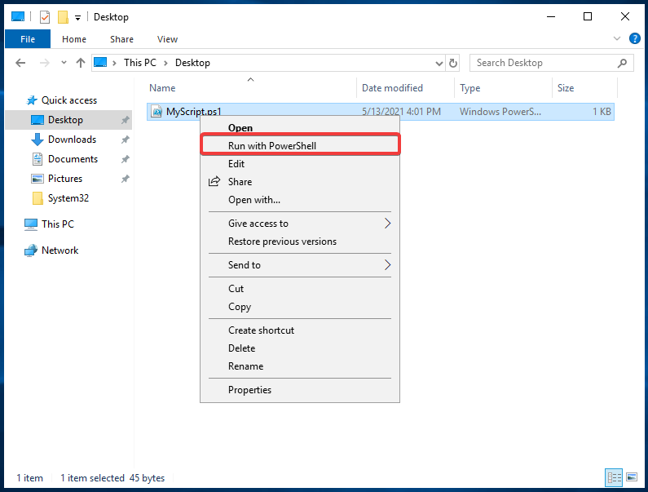Choose Run with PowerShell menu entry
This screenshot has width=648, height=492.
coord(300,146)
